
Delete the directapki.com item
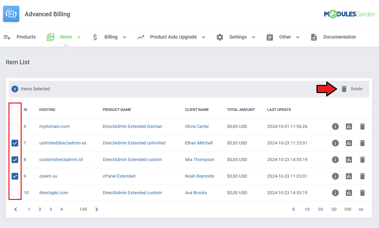362,193
